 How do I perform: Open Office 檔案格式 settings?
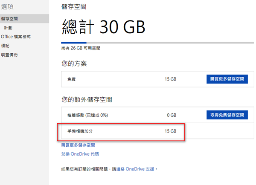(x=15, y=37)
